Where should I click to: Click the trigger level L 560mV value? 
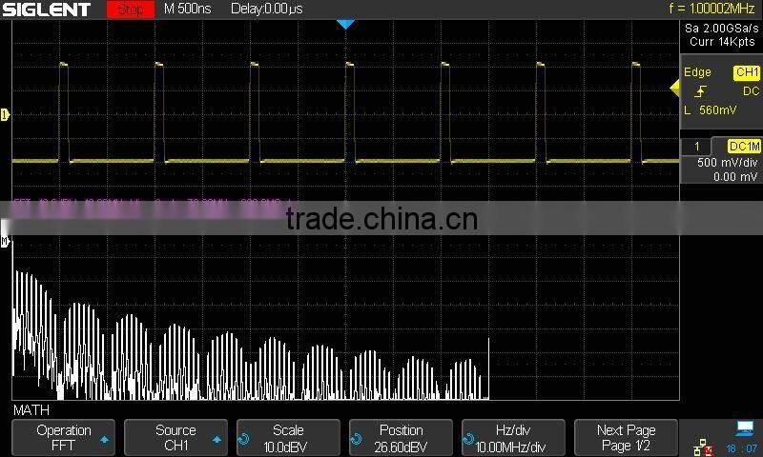711,110
